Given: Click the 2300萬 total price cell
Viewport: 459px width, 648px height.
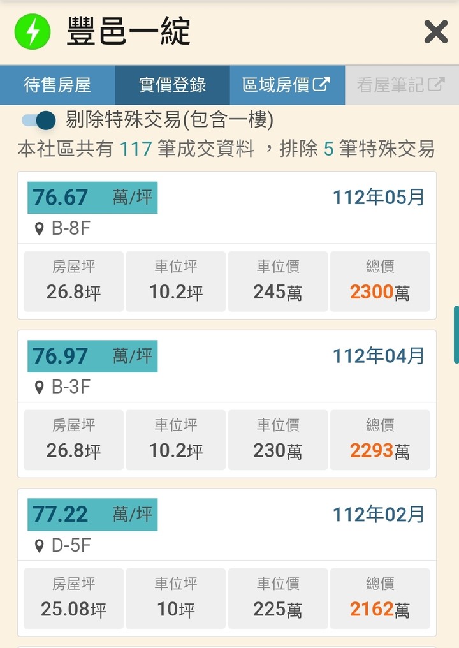Looking at the screenshot, I should pos(380,281).
